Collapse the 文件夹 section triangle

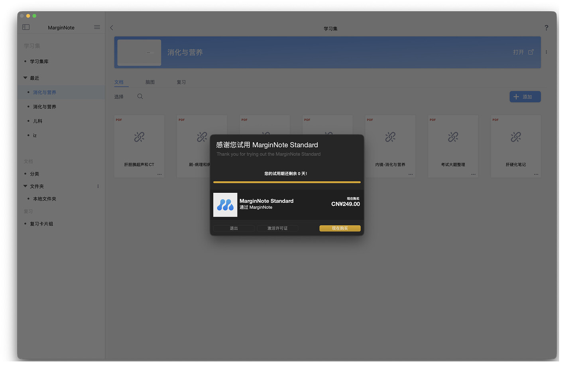pyautogui.click(x=26, y=186)
